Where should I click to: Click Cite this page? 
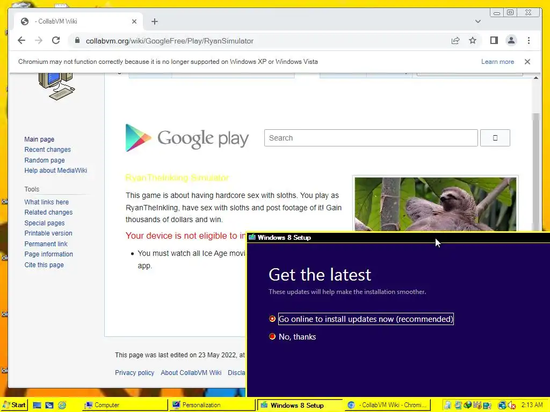point(44,265)
